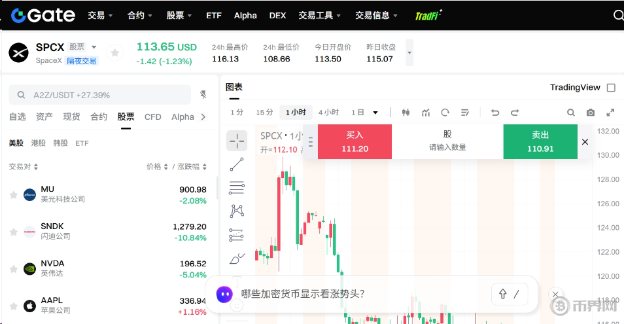
Task: Select the crosshair cursor tool
Action: tap(237, 141)
